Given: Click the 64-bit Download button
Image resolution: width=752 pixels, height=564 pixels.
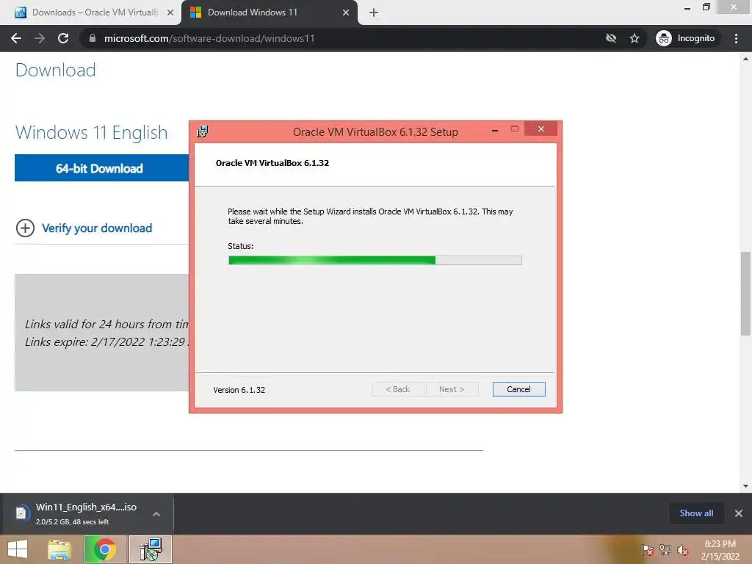Looking at the screenshot, I should click(101, 168).
